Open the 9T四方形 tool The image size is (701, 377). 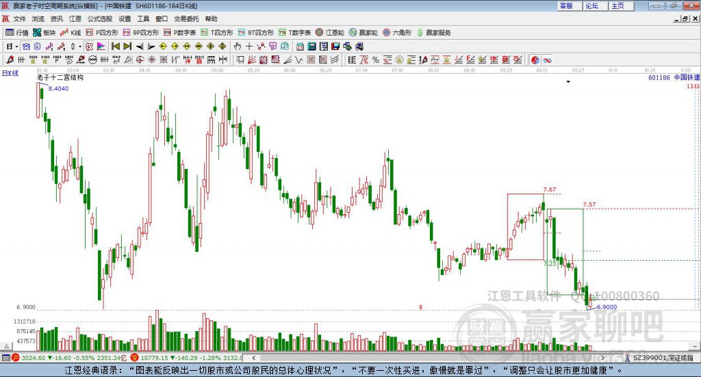pos(256,33)
